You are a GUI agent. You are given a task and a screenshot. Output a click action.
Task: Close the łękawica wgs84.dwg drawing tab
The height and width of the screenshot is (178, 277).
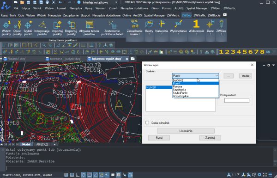[126, 59]
